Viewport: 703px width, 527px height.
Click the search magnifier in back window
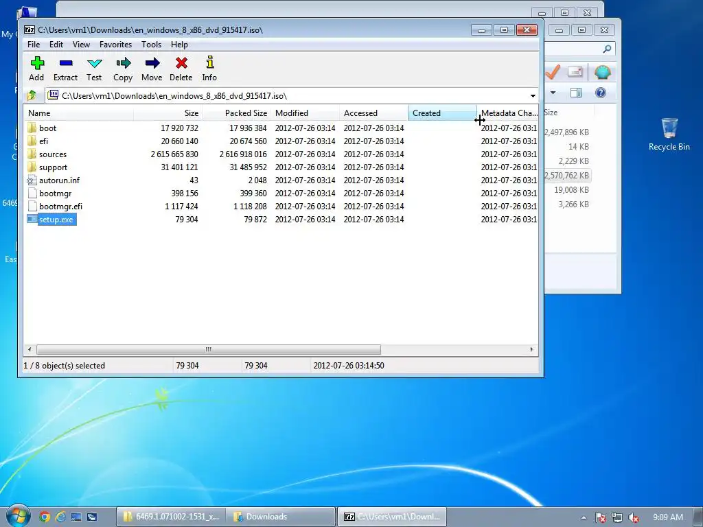[607, 49]
